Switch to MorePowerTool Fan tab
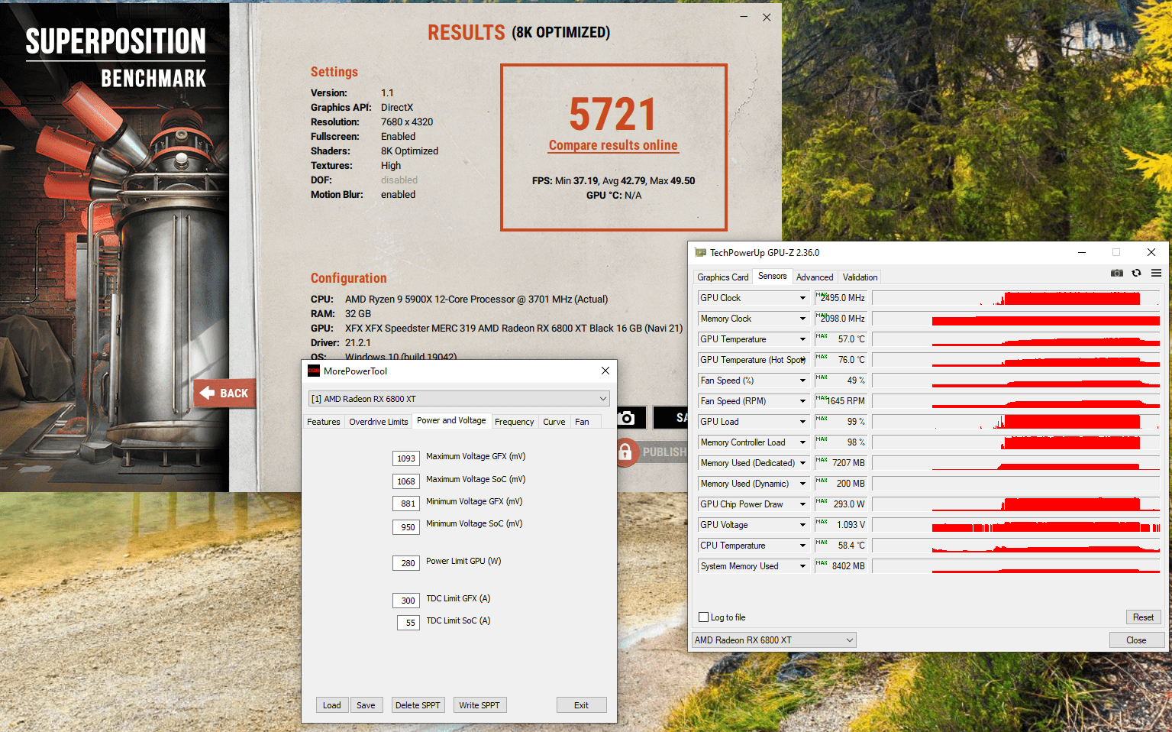The height and width of the screenshot is (732, 1172). pos(582,422)
